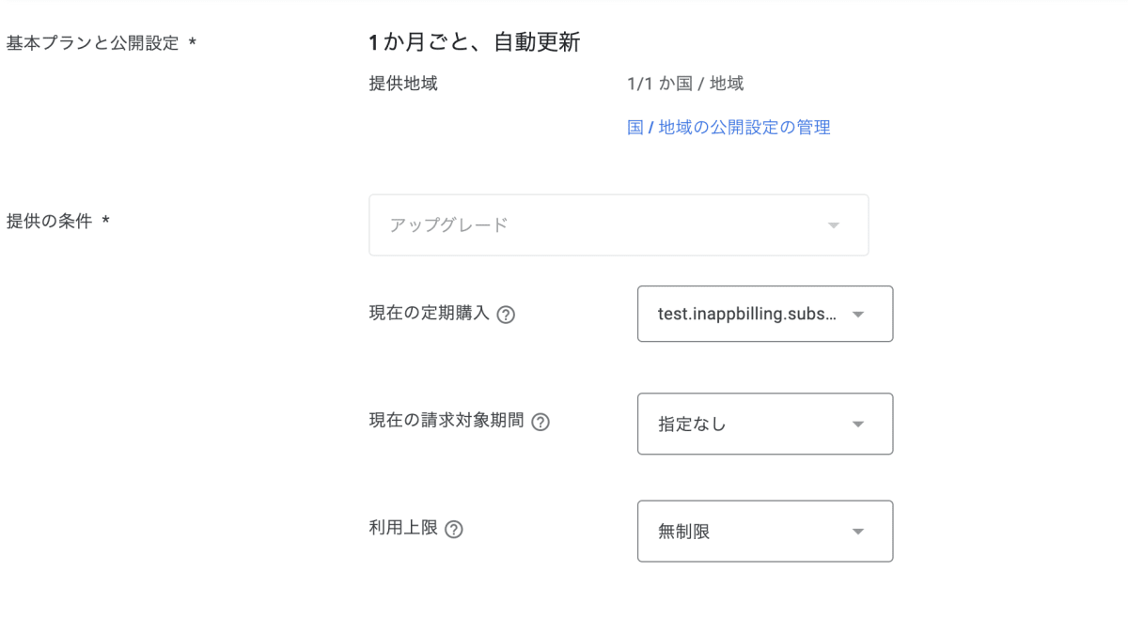Image resolution: width=1128 pixels, height=633 pixels.
Task: Click the 提供の条件 label
Action: pyautogui.click(x=49, y=222)
